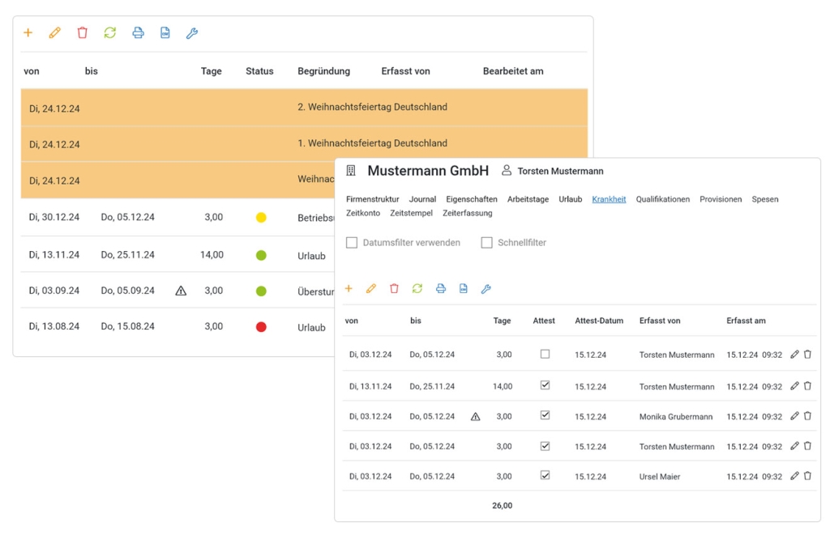This screenshot has width=830, height=536.
Task: Open the Firmenstruktur tab
Action: pyautogui.click(x=373, y=199)
